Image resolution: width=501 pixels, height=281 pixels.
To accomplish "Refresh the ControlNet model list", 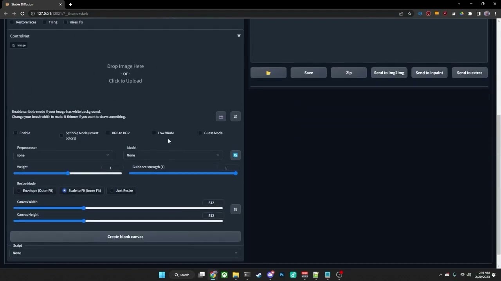I will [x=235, y=155].
